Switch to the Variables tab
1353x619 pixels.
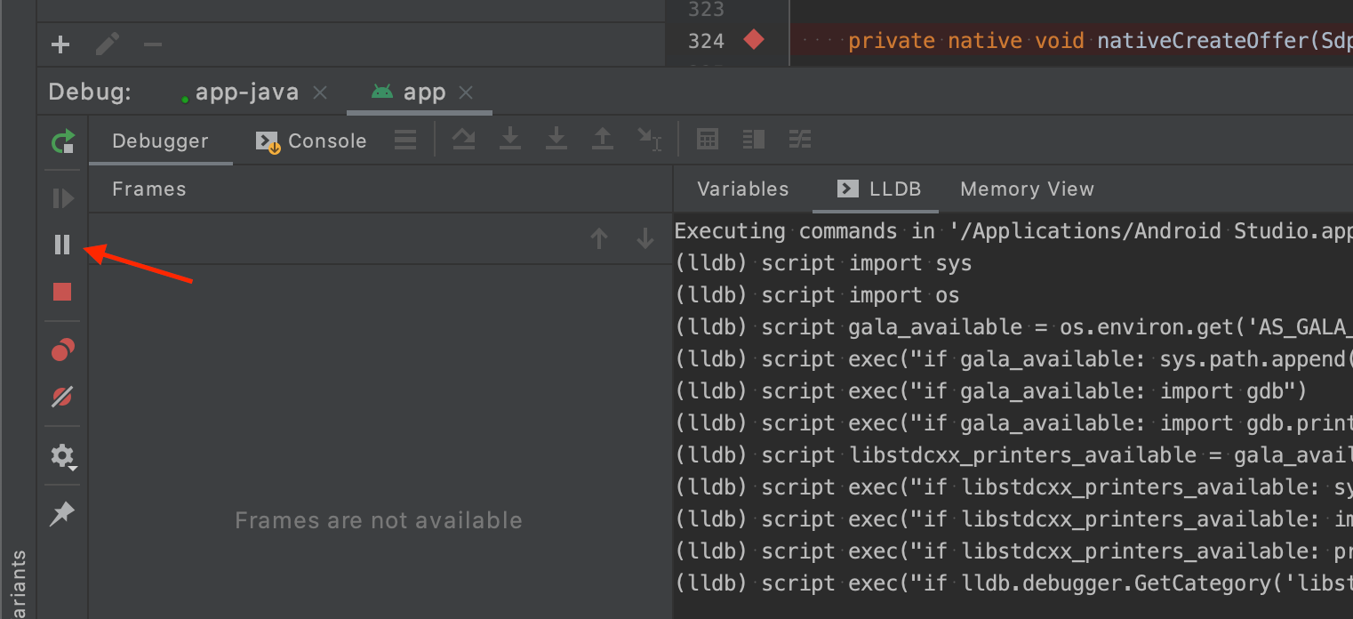point(742,189)
